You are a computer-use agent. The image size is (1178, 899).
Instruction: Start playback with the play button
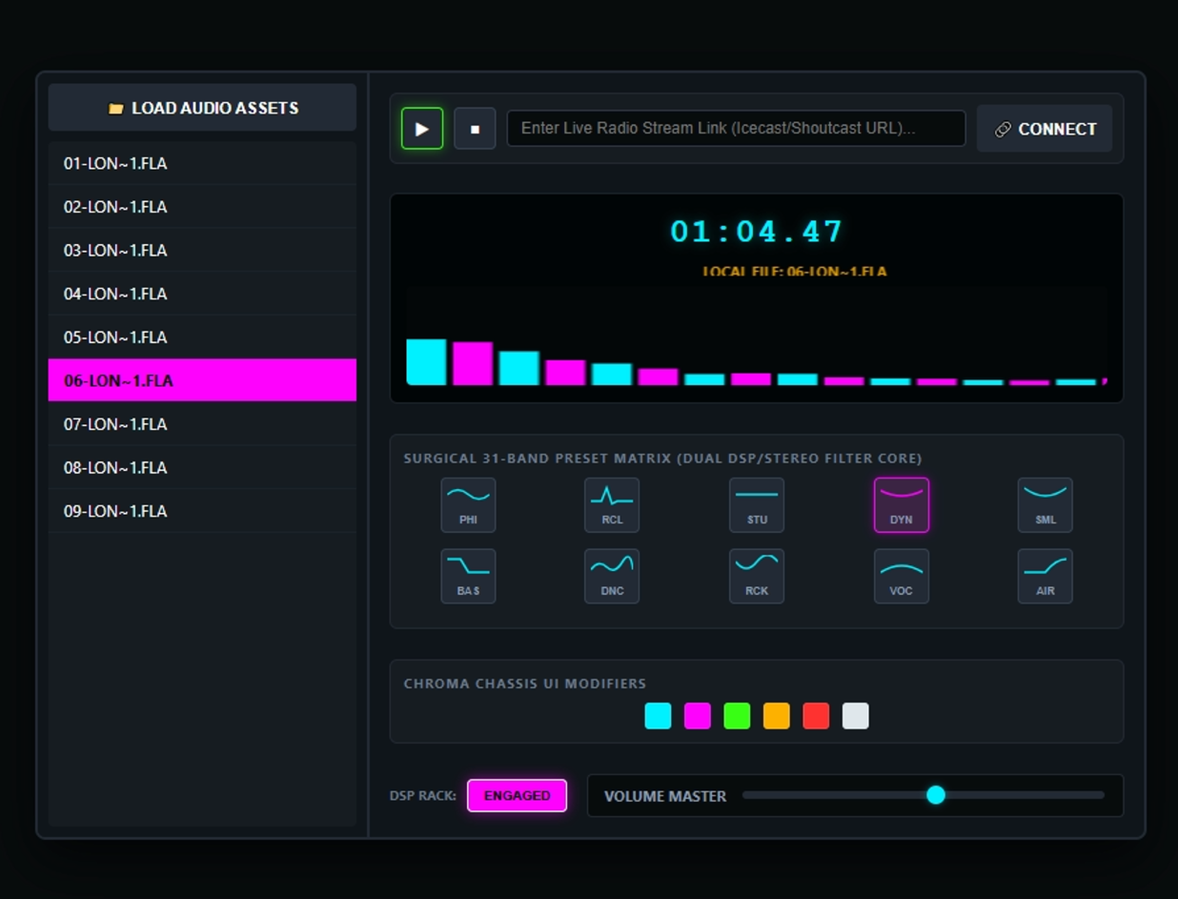pos(422,129)
